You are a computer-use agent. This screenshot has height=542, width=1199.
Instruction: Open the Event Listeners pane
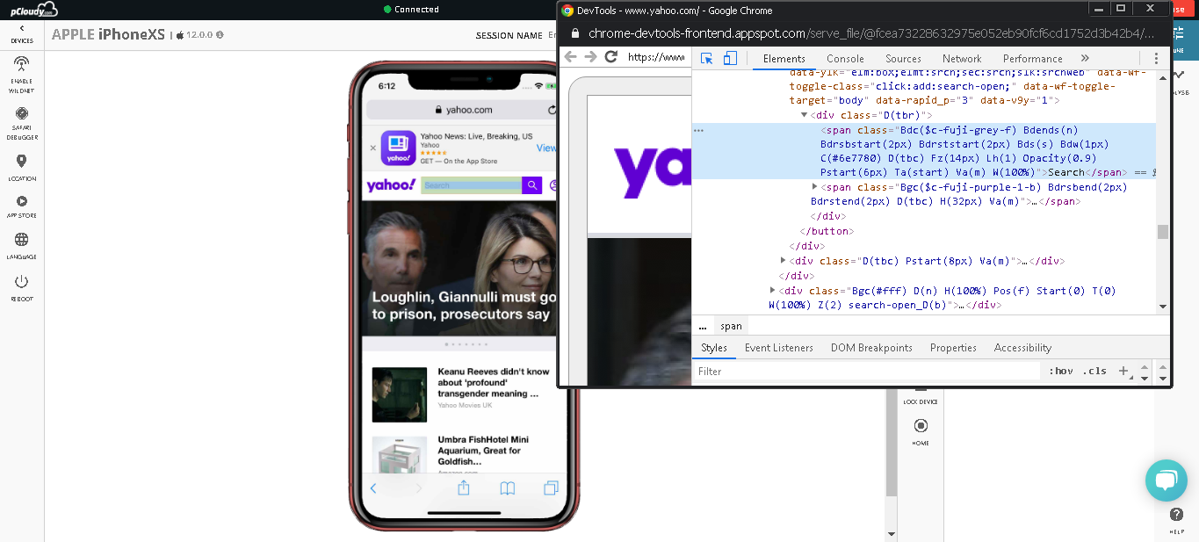pyautogui.click(x=779, y=348)
